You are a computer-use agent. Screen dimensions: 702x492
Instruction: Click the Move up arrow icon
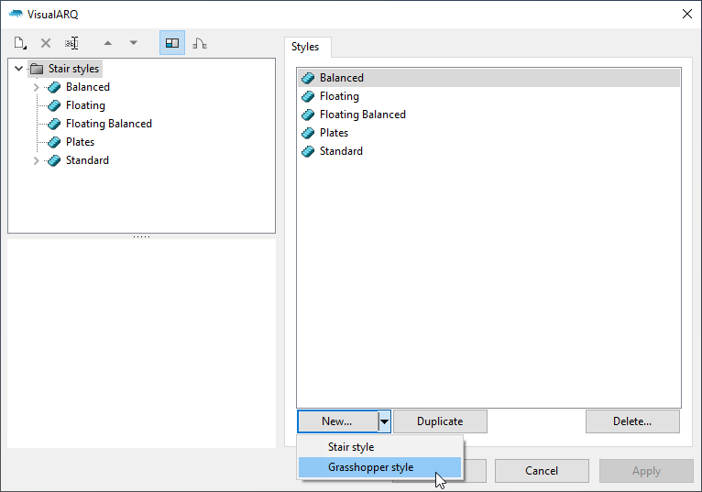108,43
